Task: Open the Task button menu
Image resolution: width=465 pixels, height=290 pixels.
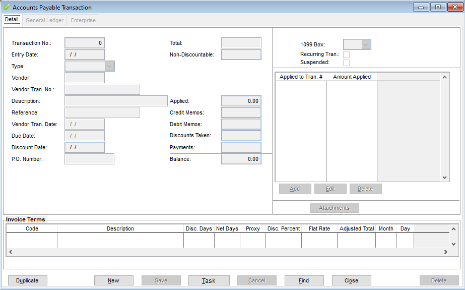Action: tap(209, 280)
